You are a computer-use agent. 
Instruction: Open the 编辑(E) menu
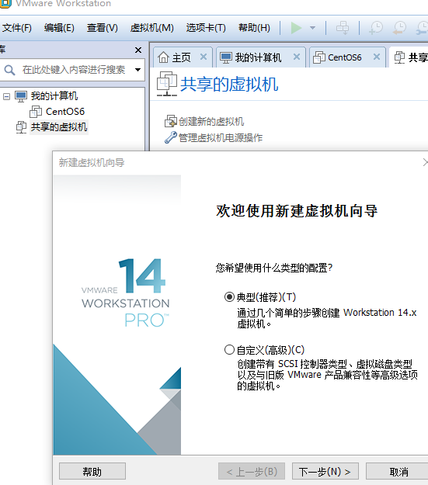59,28
